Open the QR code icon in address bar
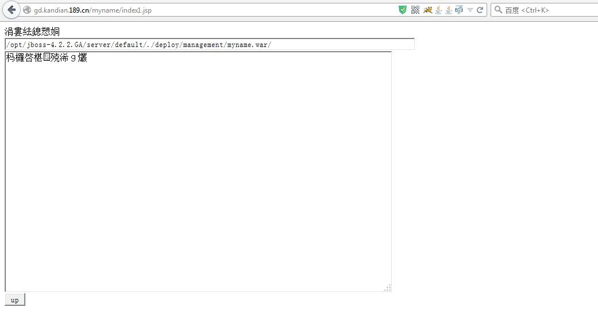 point(415,10)
